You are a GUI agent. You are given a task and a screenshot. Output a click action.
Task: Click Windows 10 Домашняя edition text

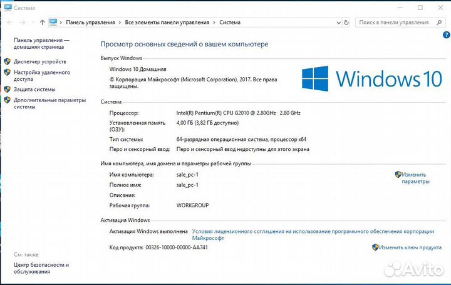click(x=138, y=70)
